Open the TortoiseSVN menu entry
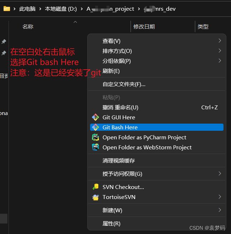The width and height of the screenshot is (231, 234). (157, 197)
